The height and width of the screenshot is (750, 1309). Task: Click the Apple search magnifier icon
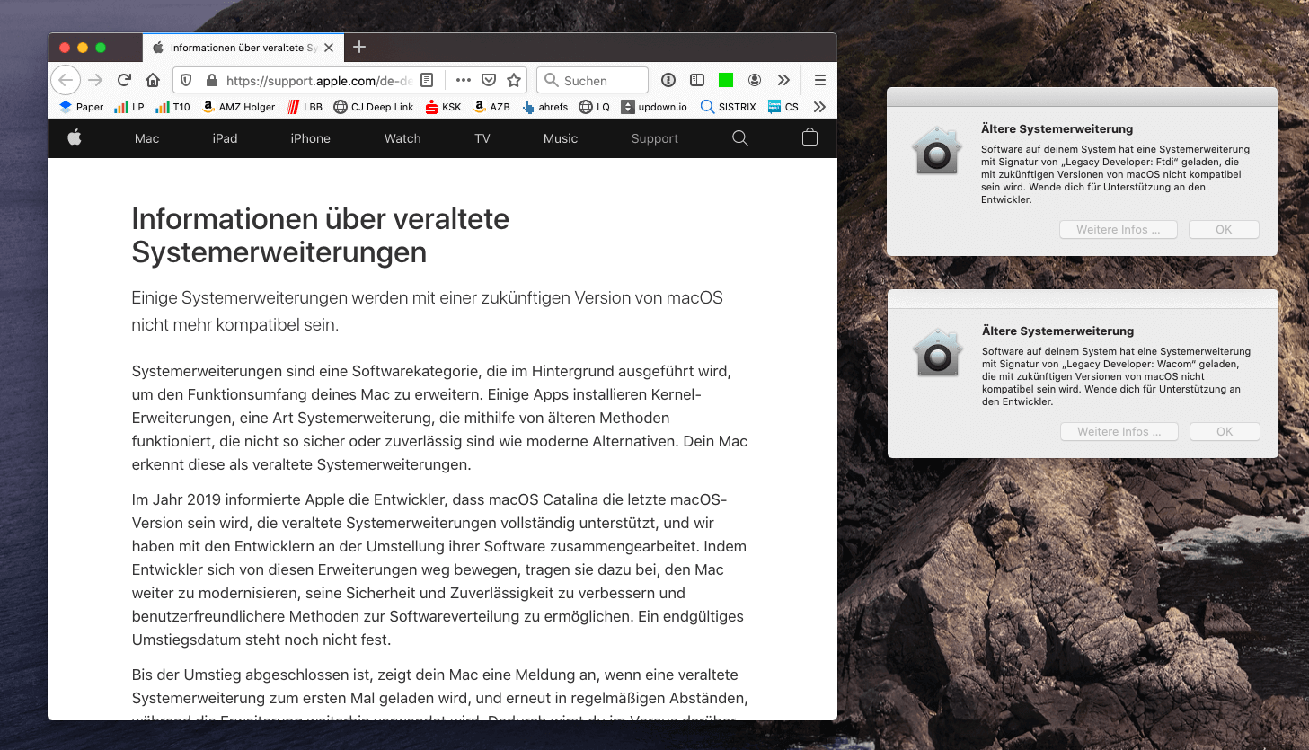[739, 138]
